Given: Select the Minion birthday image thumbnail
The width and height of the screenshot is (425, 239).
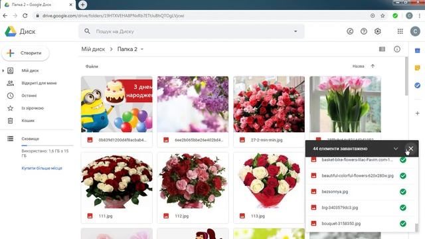Looking at the screenshot, I should pyautogui.click(x=117, y=104).
